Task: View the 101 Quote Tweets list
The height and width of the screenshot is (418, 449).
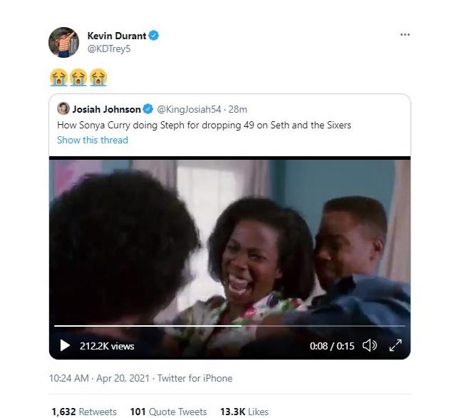Action: click(168, 412)
